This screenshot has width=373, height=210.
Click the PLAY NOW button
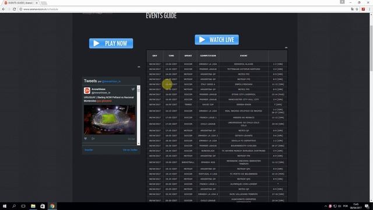coord(111,43)
